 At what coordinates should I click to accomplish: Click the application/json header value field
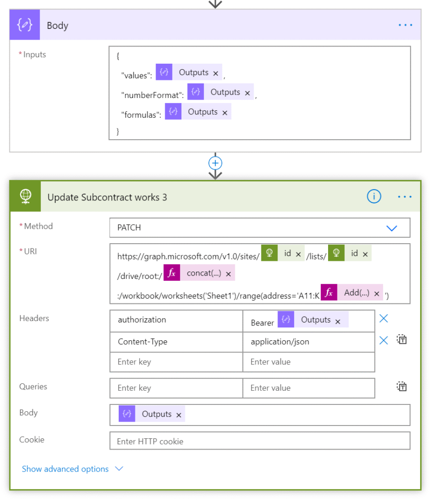pyautogui.click(x=309, y=342)
